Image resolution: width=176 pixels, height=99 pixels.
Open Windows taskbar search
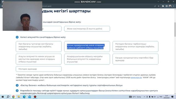point(8,97)
